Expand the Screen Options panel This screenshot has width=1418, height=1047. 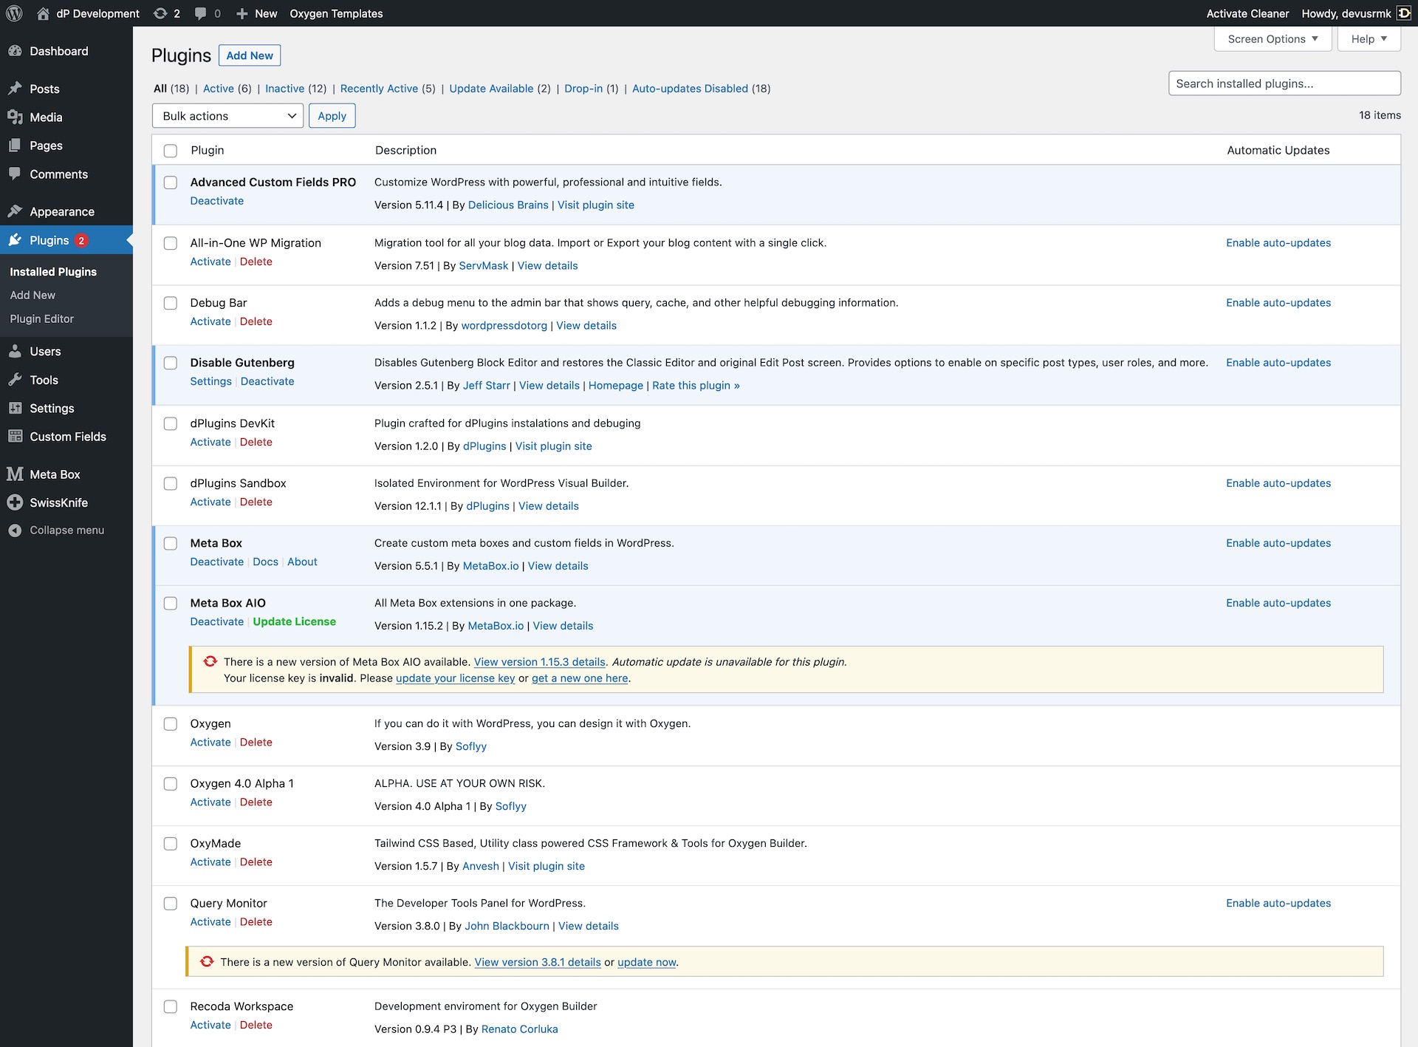pyautogui.click(x=1273, y=39)
